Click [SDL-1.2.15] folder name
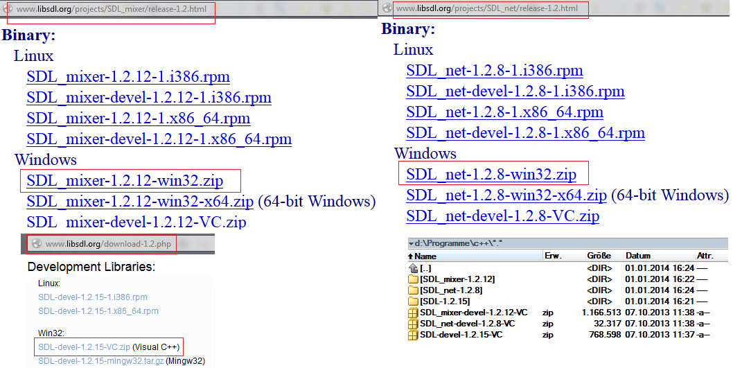The width and height of the screenshot is (733, 368). 445,301
